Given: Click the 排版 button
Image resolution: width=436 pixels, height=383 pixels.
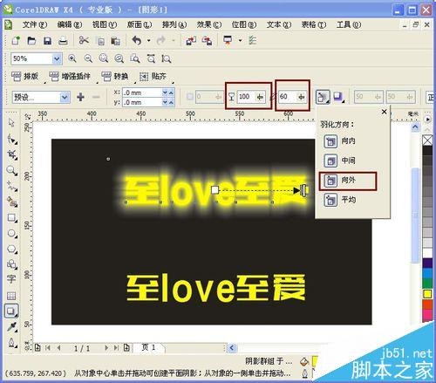Looking at the screenshot, I should click(x=25, y=77).
